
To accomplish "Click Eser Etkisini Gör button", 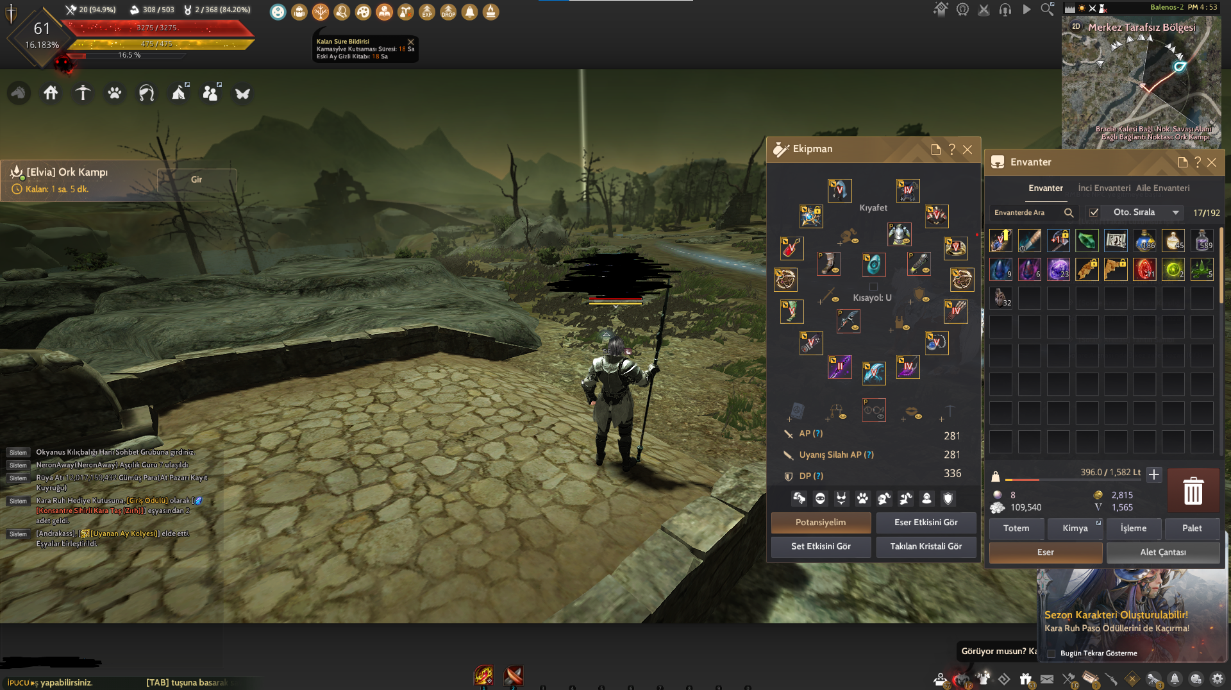I will pos(926,523).
